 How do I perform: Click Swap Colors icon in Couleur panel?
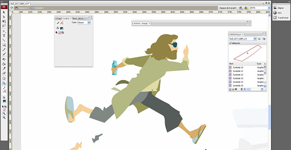tap(63, 32)
